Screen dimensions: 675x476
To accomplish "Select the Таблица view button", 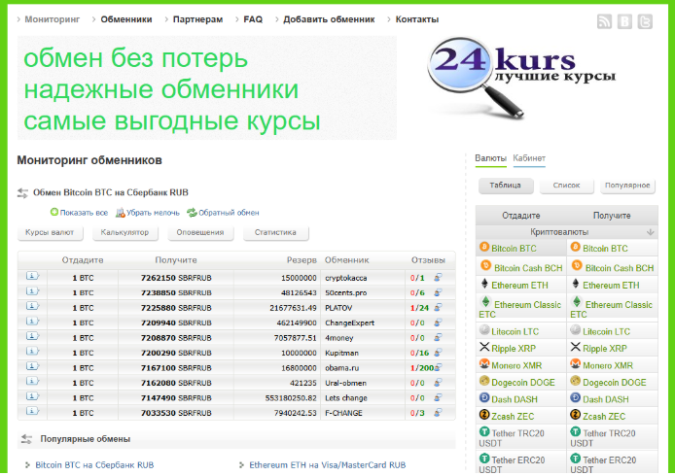I will coord(506,186).
